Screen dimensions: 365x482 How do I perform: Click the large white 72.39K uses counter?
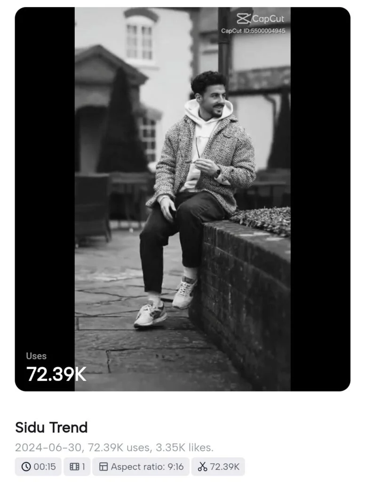click(x=56, y=374)
